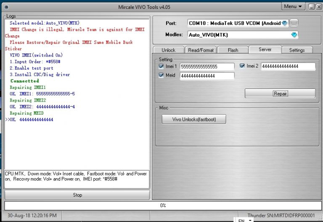The image size is (323, 222).
Task: Click Vivo Unlocks(fastboot) button
Action: point(194,119)
